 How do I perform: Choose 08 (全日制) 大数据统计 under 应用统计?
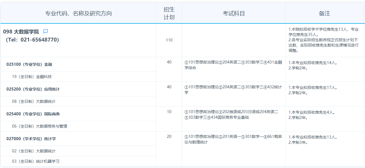point(34,101)
